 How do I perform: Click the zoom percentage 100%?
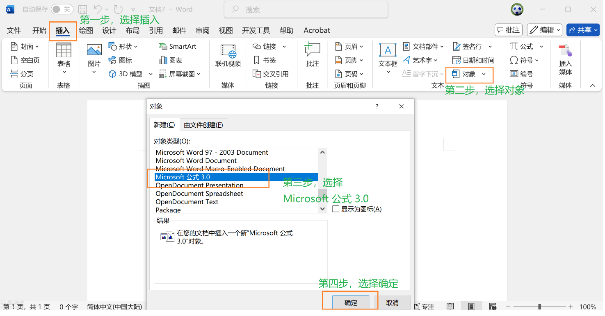pos(588,307)
